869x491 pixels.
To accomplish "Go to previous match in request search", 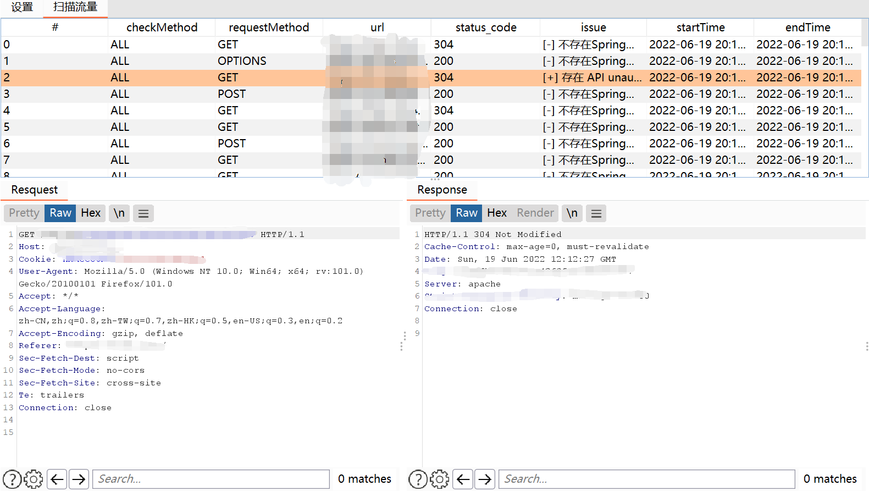I will [57, 479].
